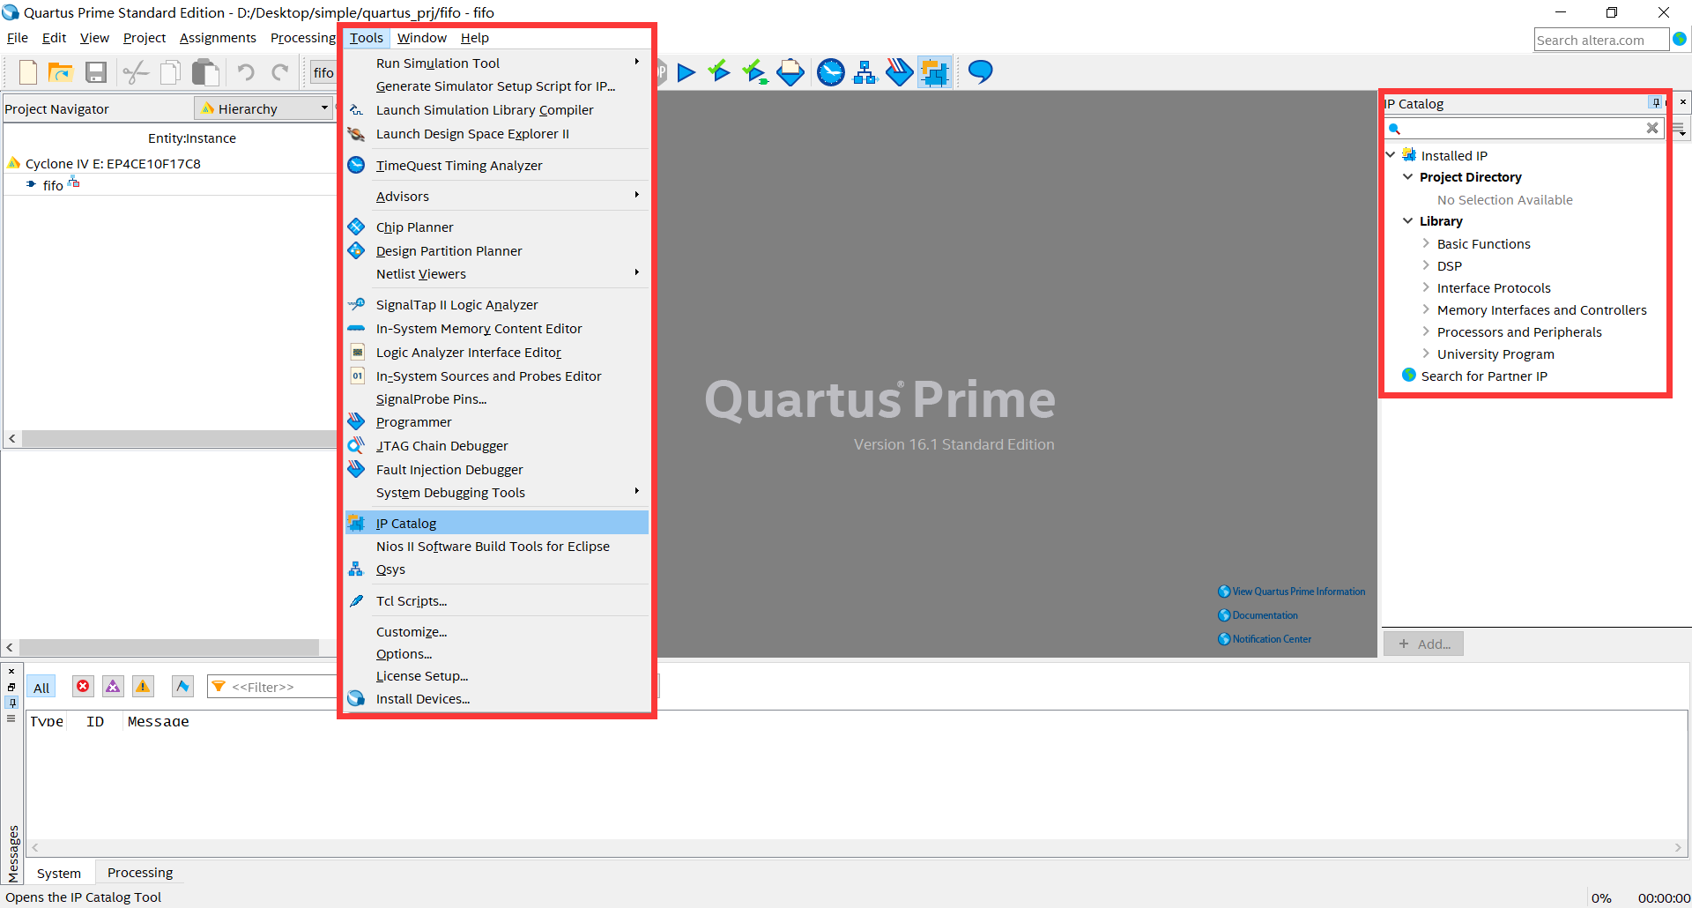This screenshot has height=908, width=1692.
Task: Select IP Catalog from the Tools menu
Action: (406, 522)
